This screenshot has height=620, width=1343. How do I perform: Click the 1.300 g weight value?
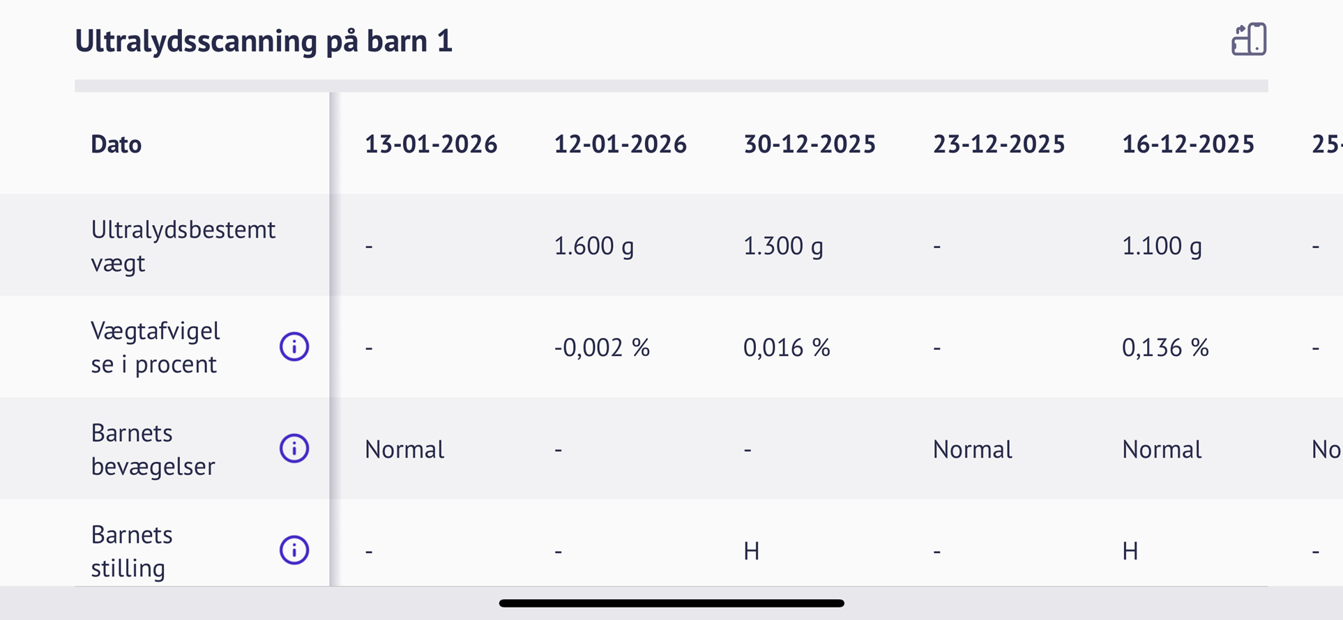(x=783, y=246)
